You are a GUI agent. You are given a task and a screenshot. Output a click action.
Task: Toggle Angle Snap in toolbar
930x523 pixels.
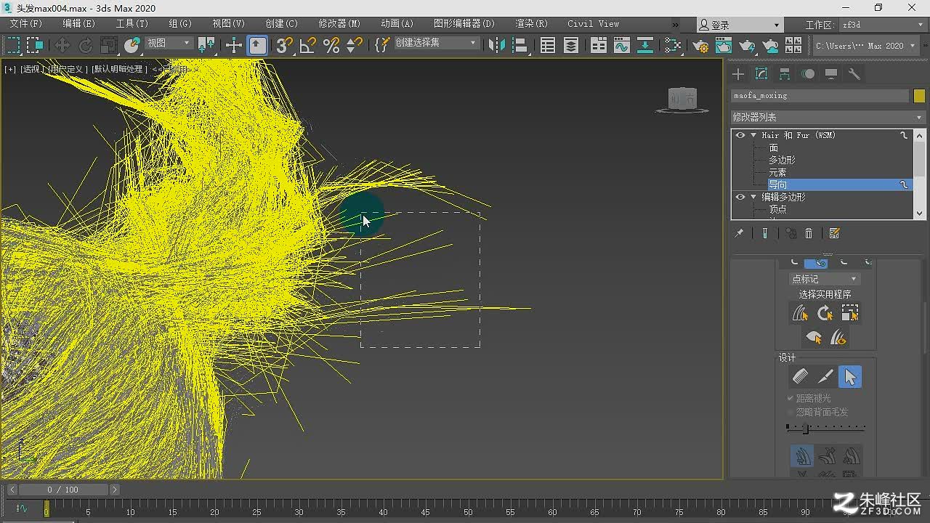point(308,45)
